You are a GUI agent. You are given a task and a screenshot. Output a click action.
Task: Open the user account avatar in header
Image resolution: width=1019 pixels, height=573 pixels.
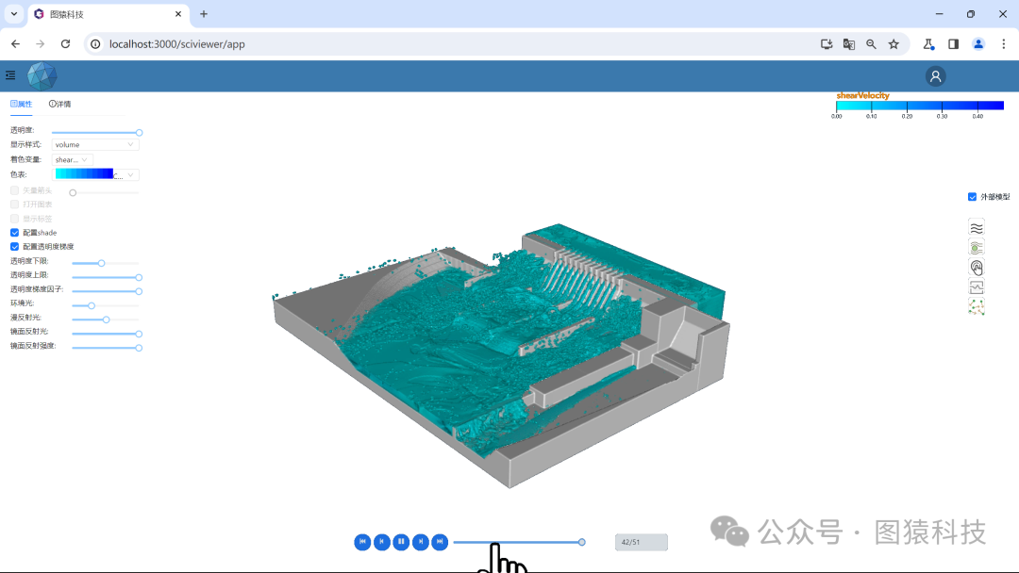(935, 76)
